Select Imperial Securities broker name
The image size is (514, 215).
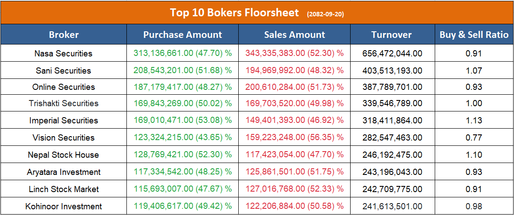coord(63,120)
